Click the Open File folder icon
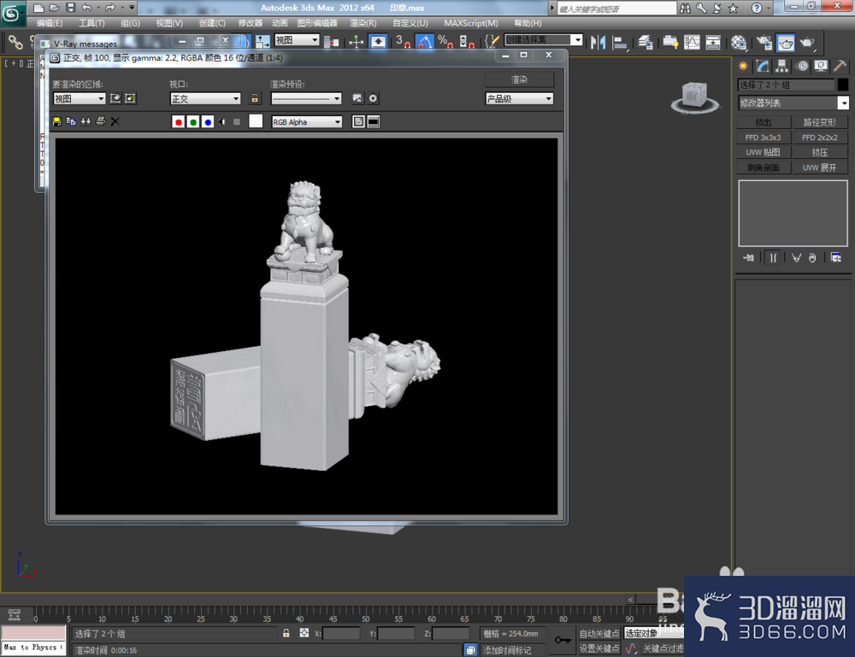Viewport: 855px width, 657px height. click(55, 8)
